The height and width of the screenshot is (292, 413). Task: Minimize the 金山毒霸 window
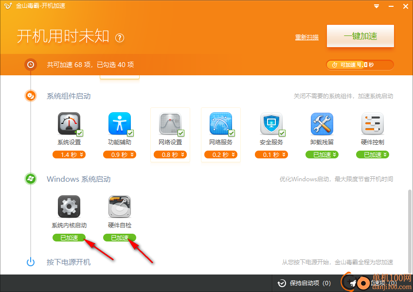(391, 6)
